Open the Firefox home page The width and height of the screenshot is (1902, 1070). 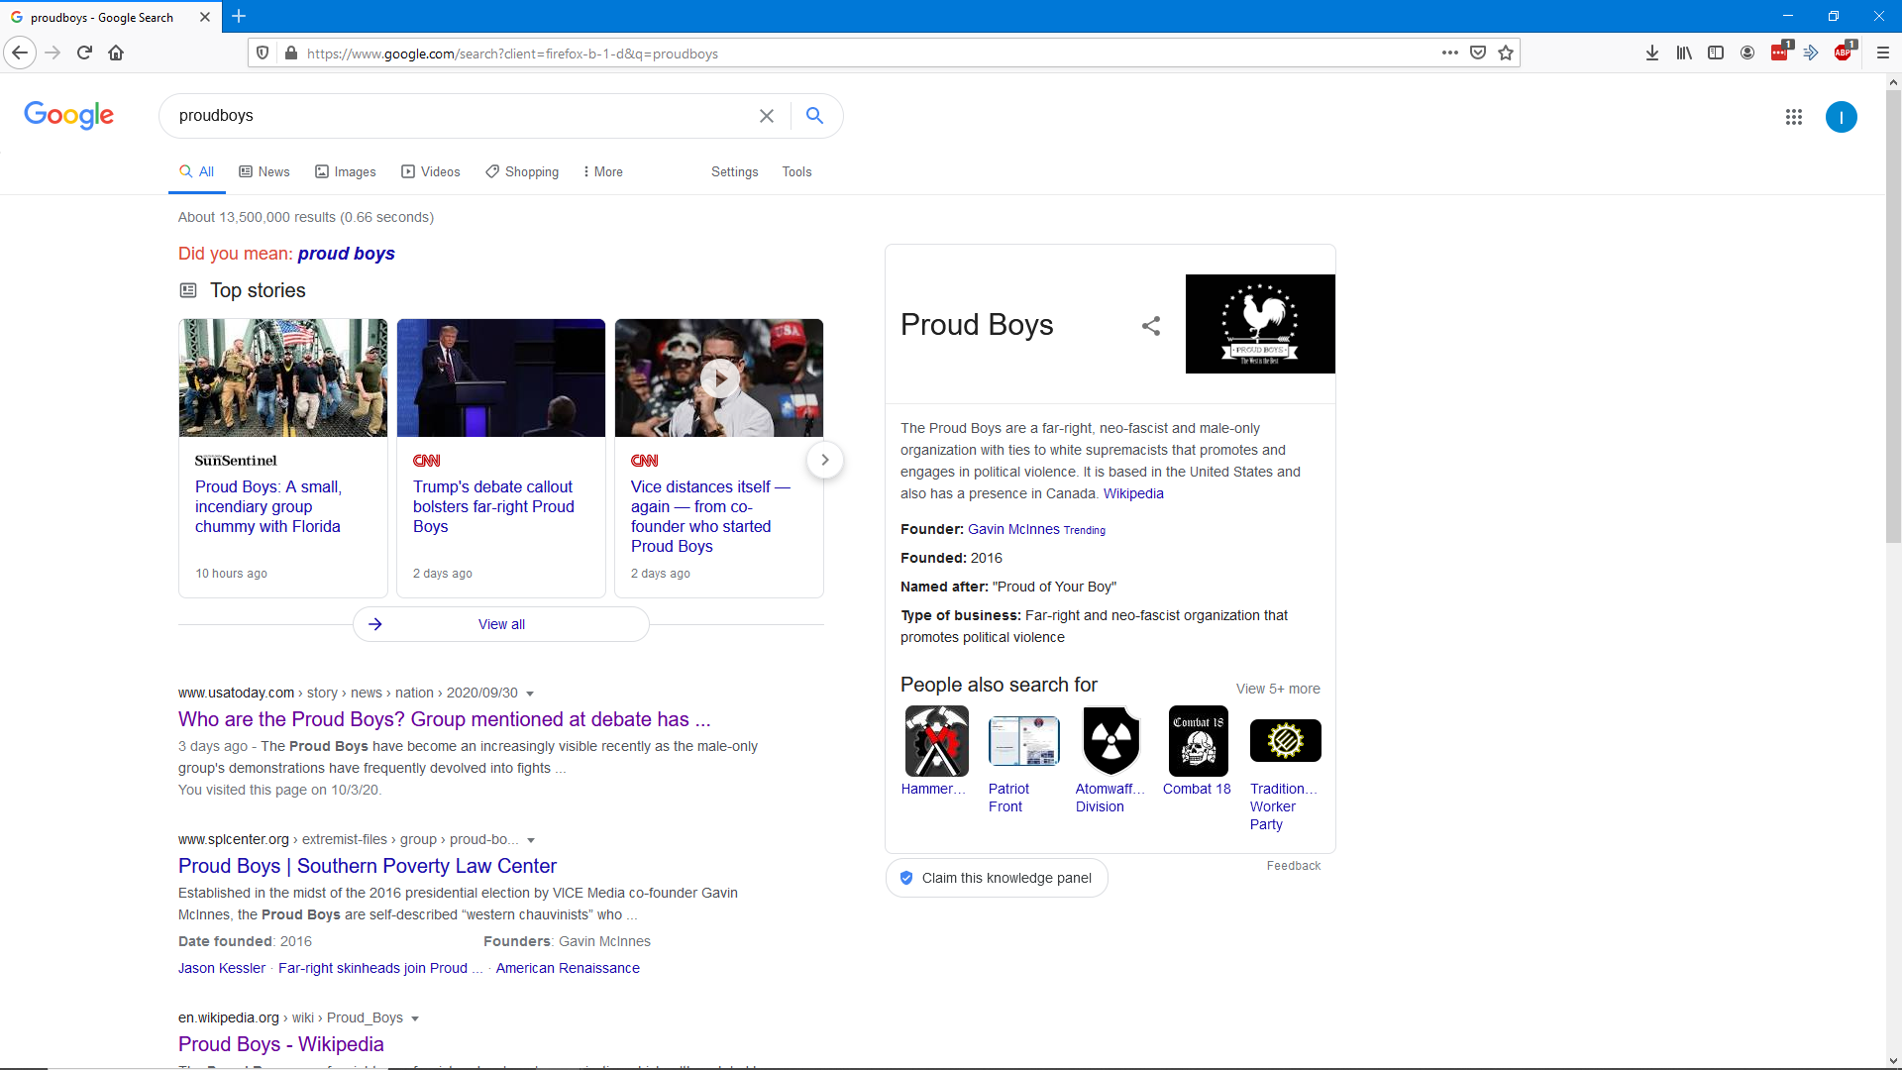(116, 53)
